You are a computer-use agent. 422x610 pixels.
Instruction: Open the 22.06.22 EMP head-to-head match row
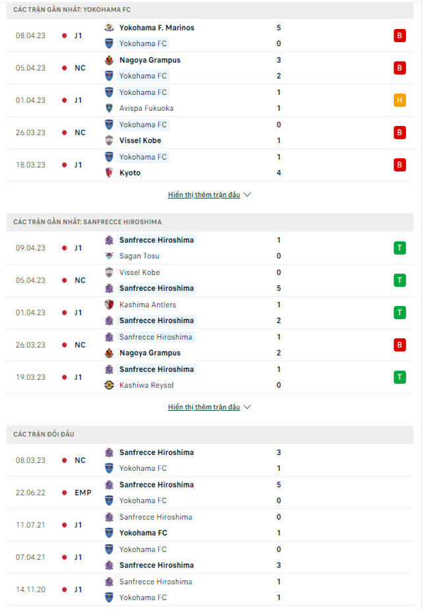(x=210, y=493)
